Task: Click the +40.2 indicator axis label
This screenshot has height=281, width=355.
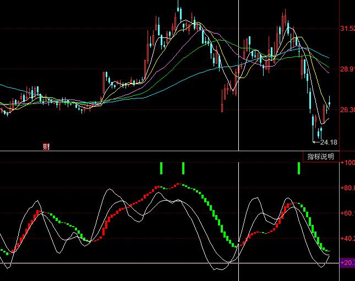Action: pos(347,239)
